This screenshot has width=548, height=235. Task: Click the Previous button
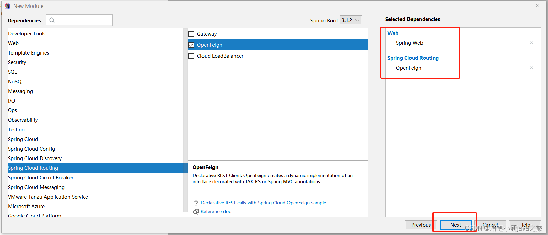(421, 225)
